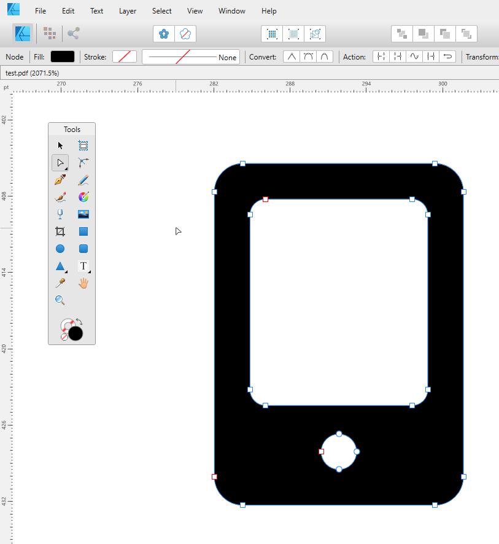Select the Fill (color wheel) tool
Image resolution: width=499 pixels, height=544 pixels.
point(83,197)
